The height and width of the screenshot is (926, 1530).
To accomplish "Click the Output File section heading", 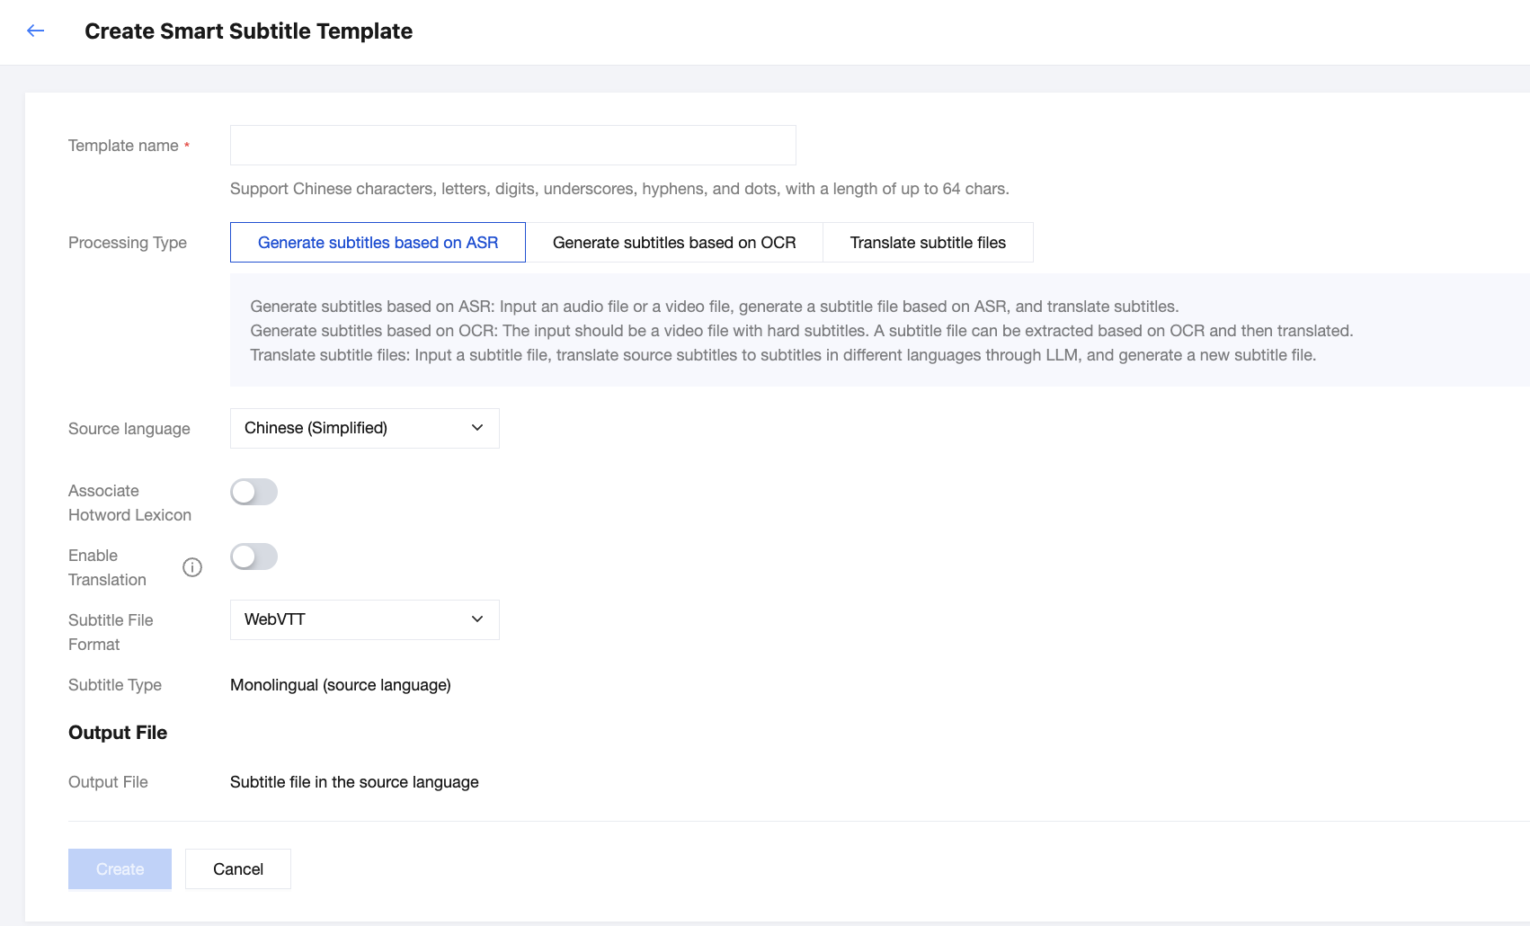I will pyautogui.click(x=118, y=733).
